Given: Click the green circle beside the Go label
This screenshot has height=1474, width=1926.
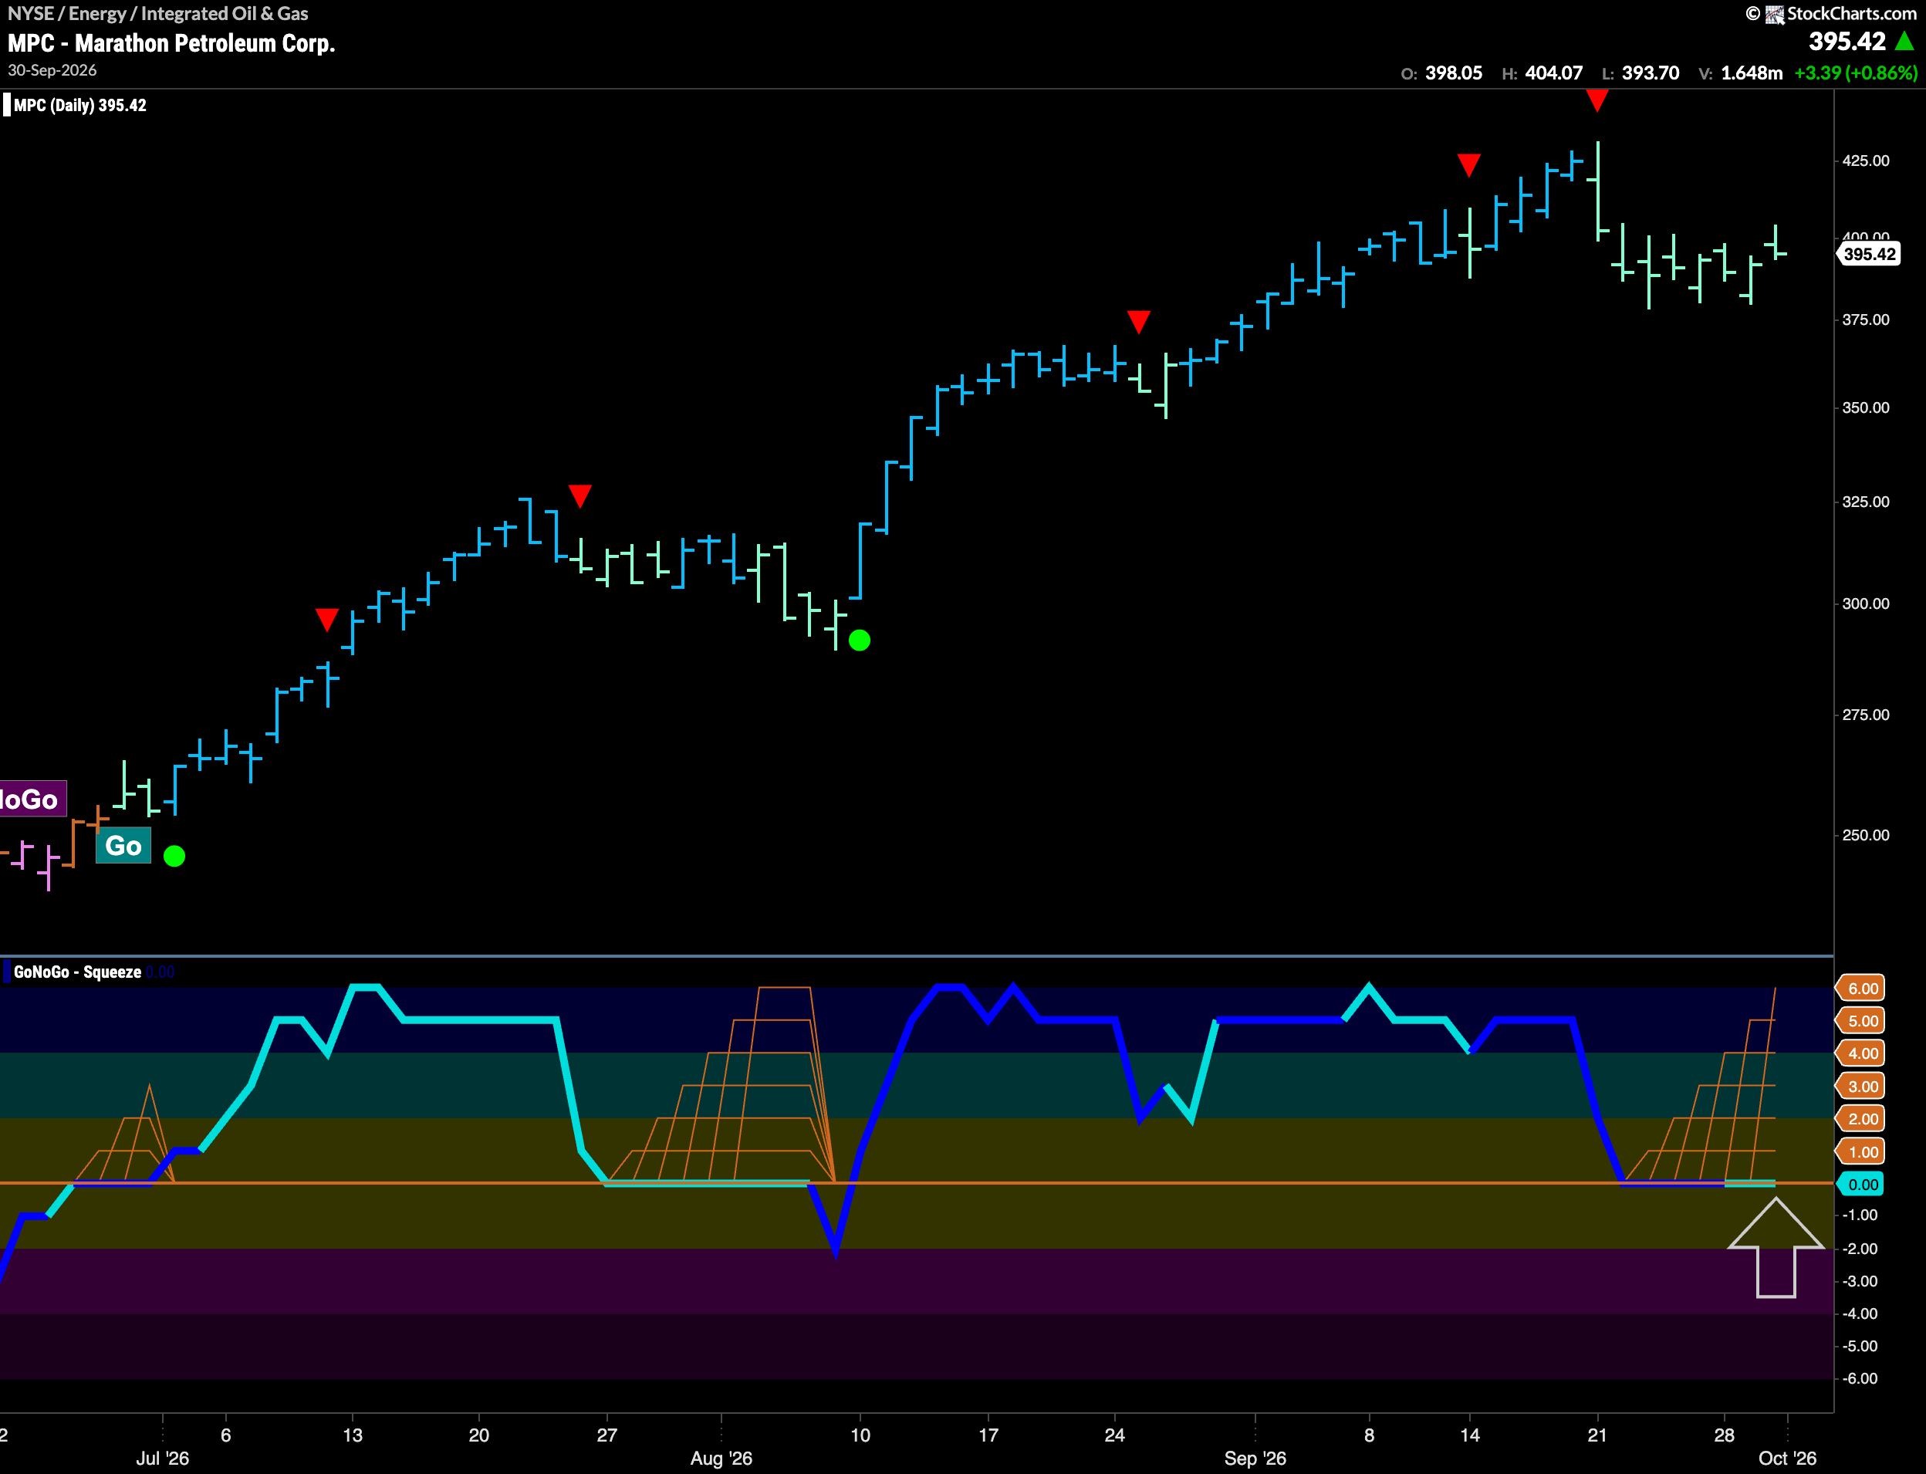Looking at the screenshot, I should (x=174, y=855).
